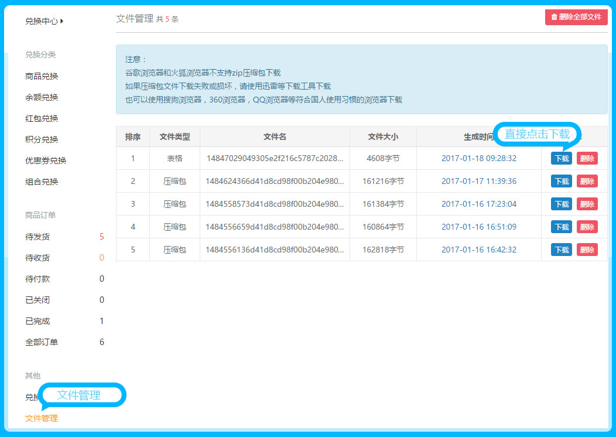Download the 161384字节 file
Viewport: 616px width, 437px height.
coord(561,204)
